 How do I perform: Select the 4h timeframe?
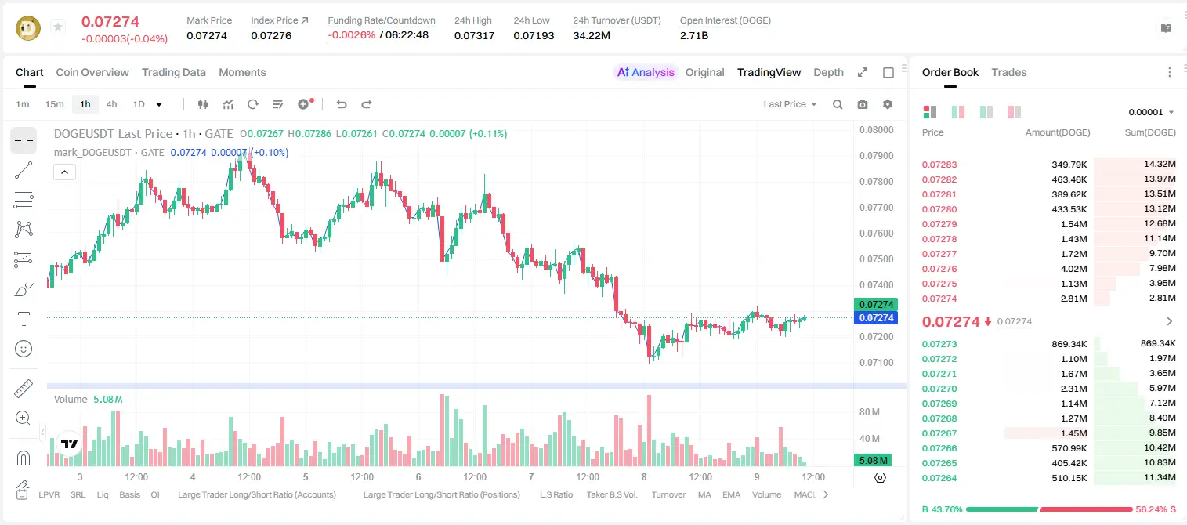click(111, 104)
